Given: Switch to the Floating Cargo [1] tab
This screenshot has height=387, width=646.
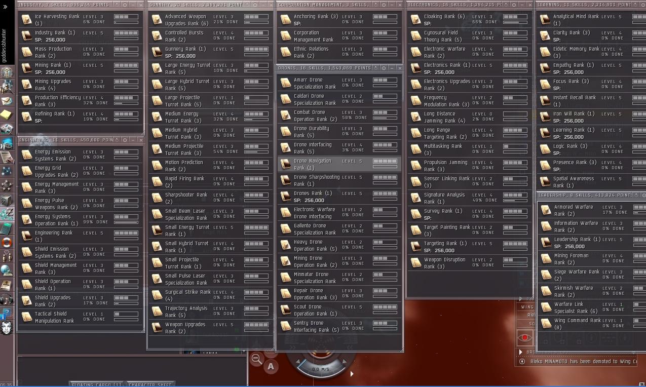Looking at the screenshot, I should pyautogui.click(x=96, y=384).
